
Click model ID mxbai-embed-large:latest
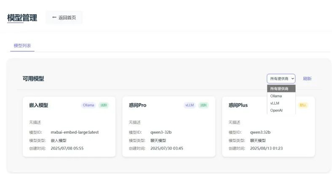tap(74, 132)
